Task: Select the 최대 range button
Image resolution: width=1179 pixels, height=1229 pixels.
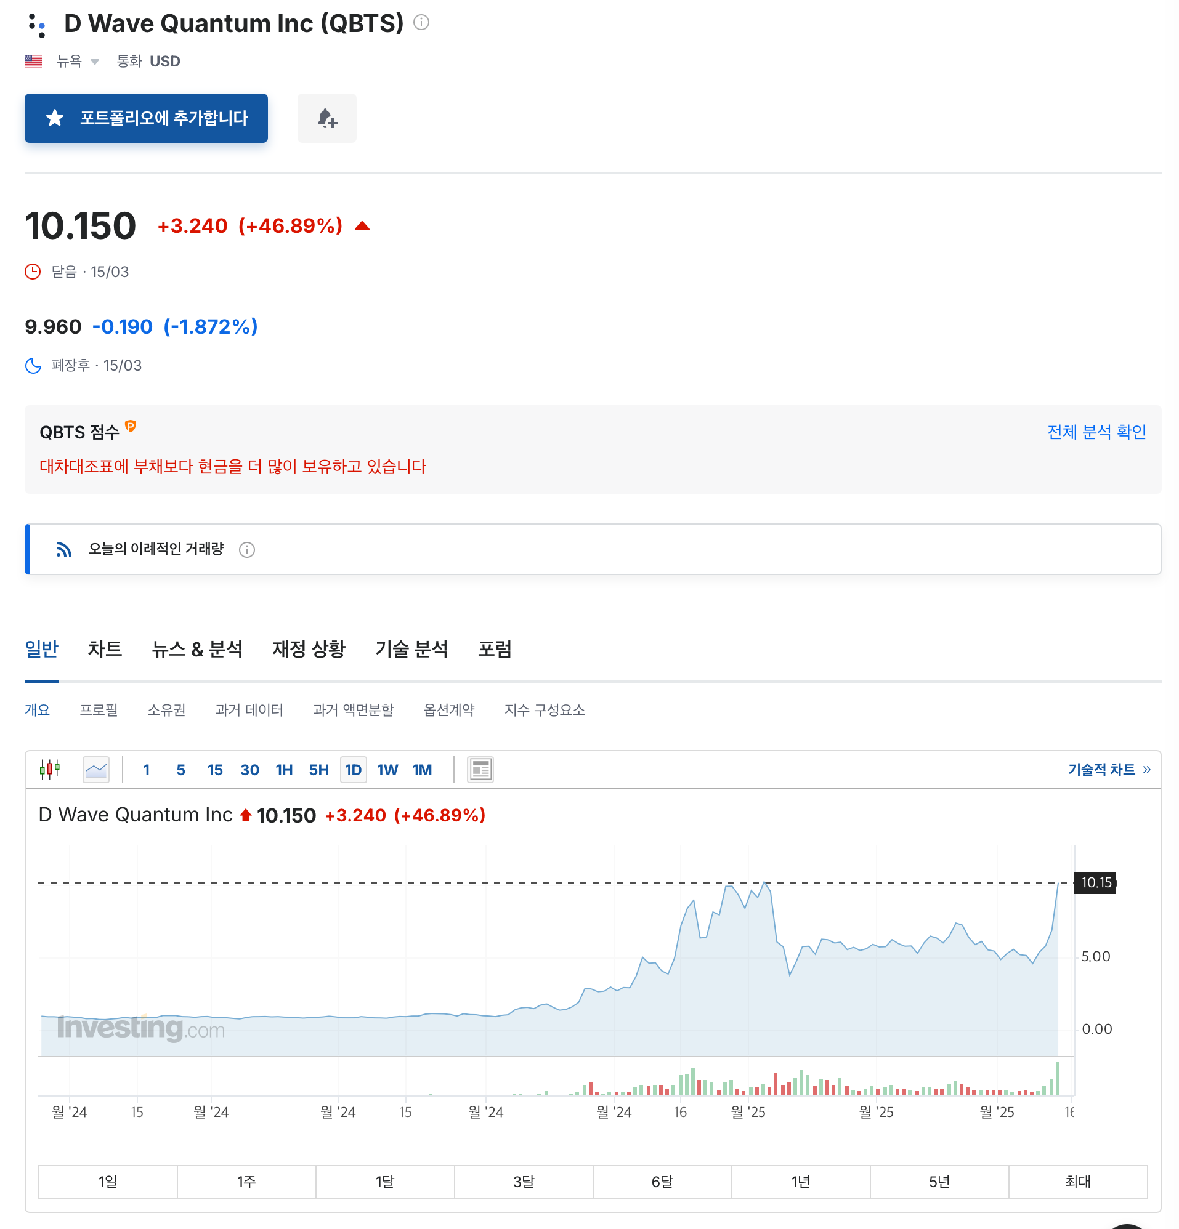Action: point(1079,1182)
